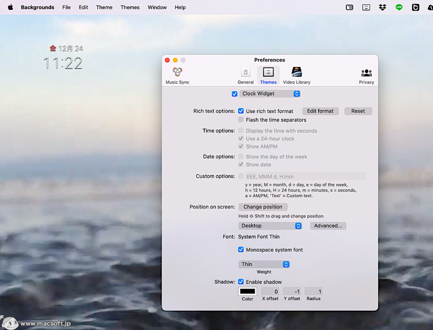Toggle the Show AM/PM checkbox
Image resolution: width=433 pixels, height=330 pixels.
(241, 146)
